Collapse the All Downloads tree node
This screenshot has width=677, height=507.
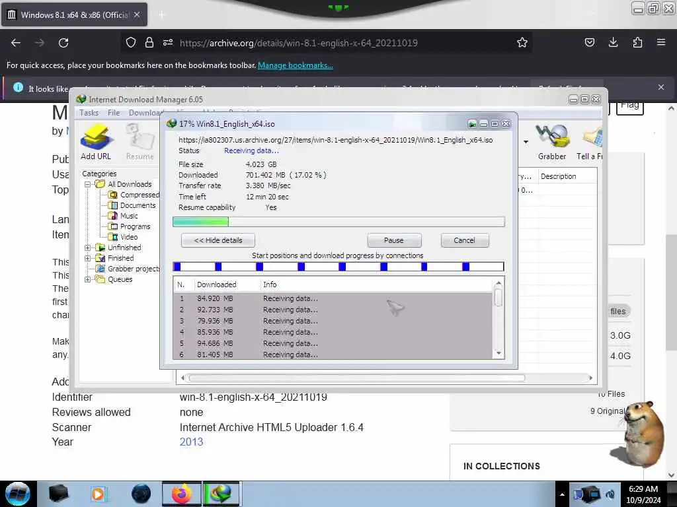[88, 184]
